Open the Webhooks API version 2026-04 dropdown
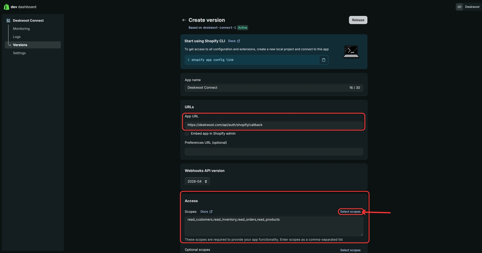The width and height of the screenshot is (482, 253). pos(197,181)
